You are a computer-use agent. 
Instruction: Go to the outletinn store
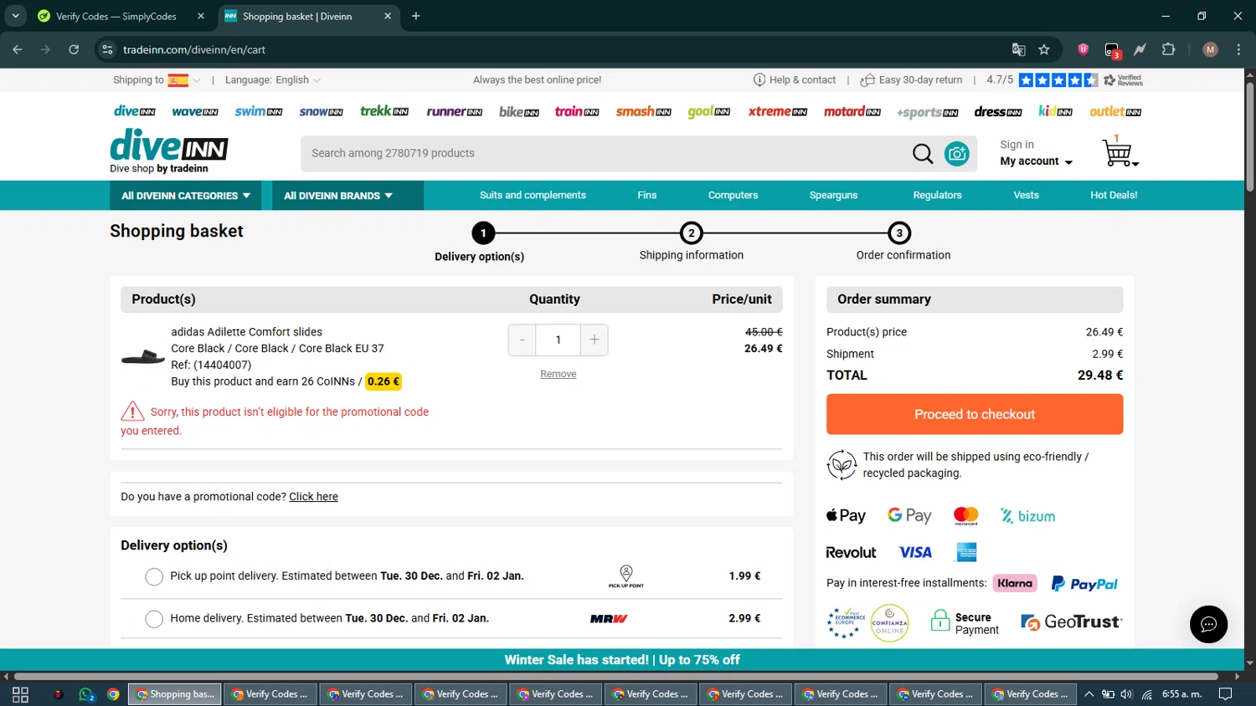tap(1115, 112)
